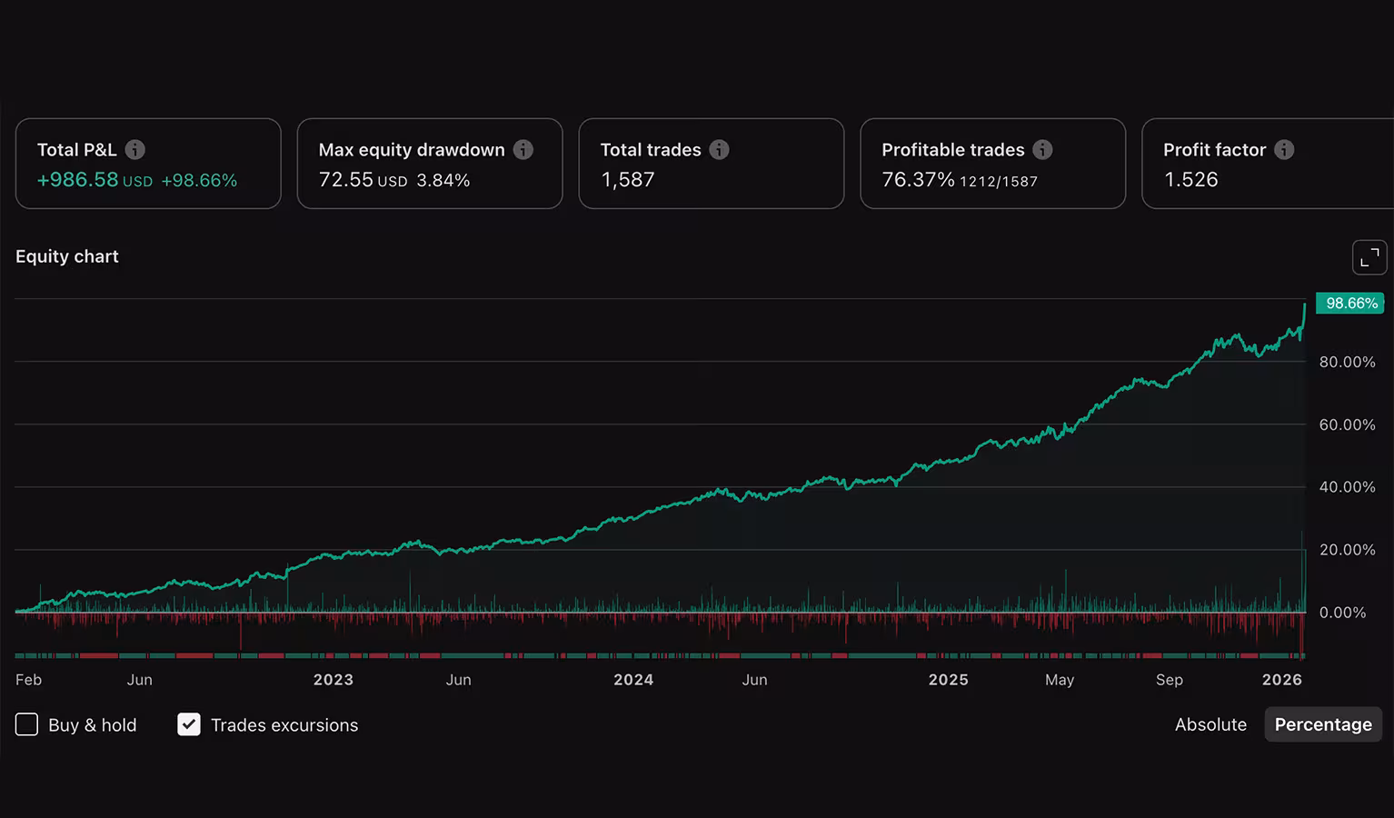The height and width of the screenshot is (818, 1394).
Task: Click the Equity chart heading
Action: pos(66,256)
